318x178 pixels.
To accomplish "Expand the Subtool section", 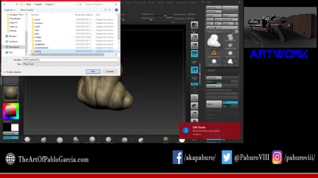I will tap(211, 70).
